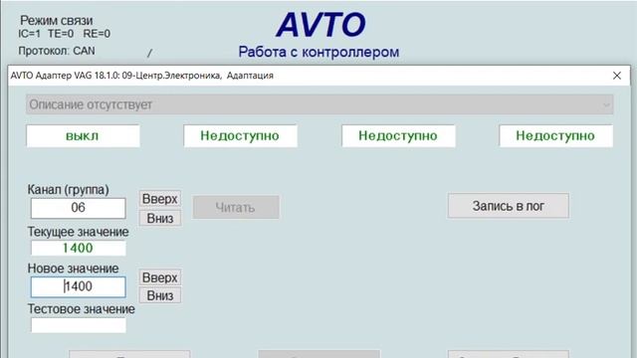Lower new value with Вниз beside Новое значение
The height and width of the screenshot is (358, 637).
tap(160, 295)
